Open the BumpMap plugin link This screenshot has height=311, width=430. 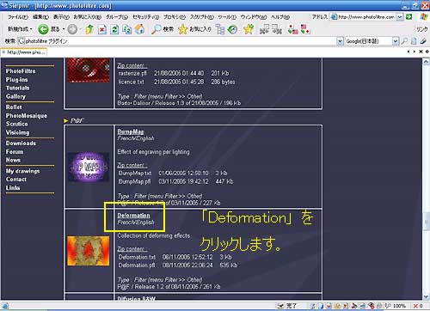tap(131, 131)
